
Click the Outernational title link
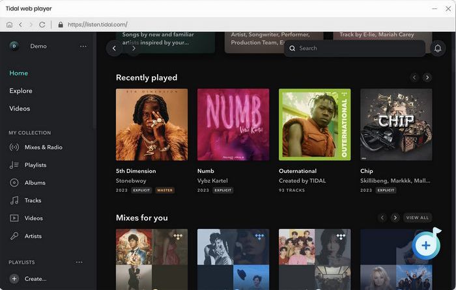point(298,171)
